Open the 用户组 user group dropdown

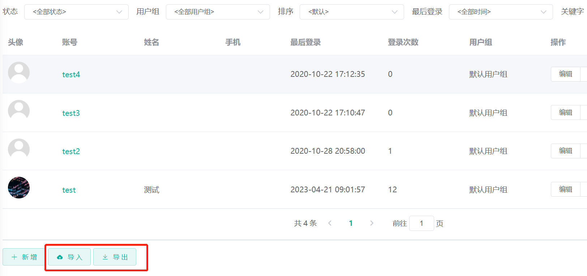coord(218,12)
